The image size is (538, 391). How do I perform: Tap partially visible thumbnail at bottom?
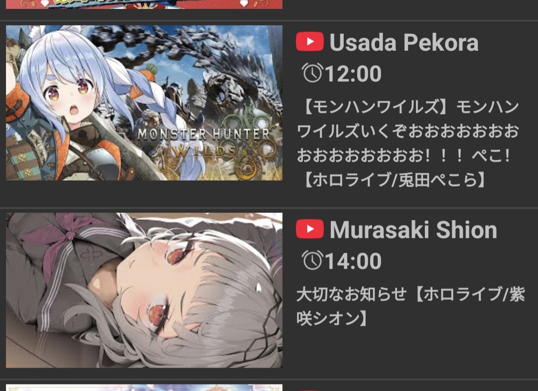tap(144, 388)
